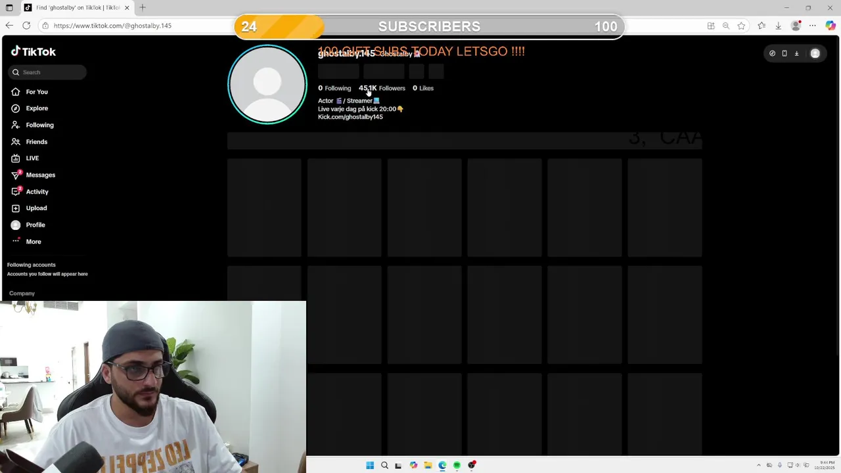
Task: Click the Activity icon with badge
Action: [x=16, y=191]
